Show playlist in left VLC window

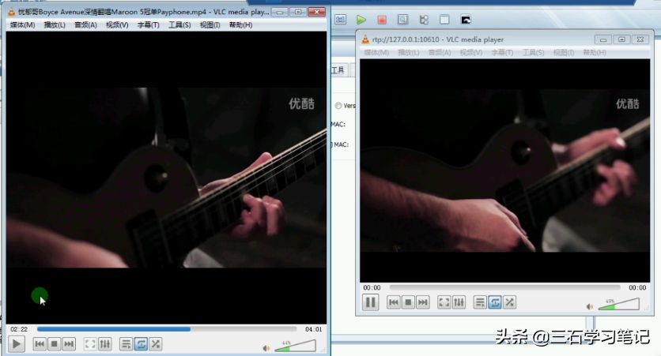pos(126,344)
